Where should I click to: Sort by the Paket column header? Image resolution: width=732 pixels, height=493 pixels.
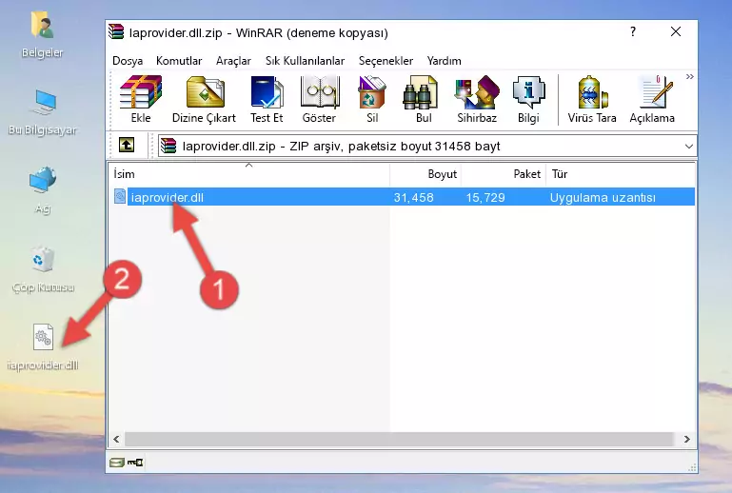[504, 174]
